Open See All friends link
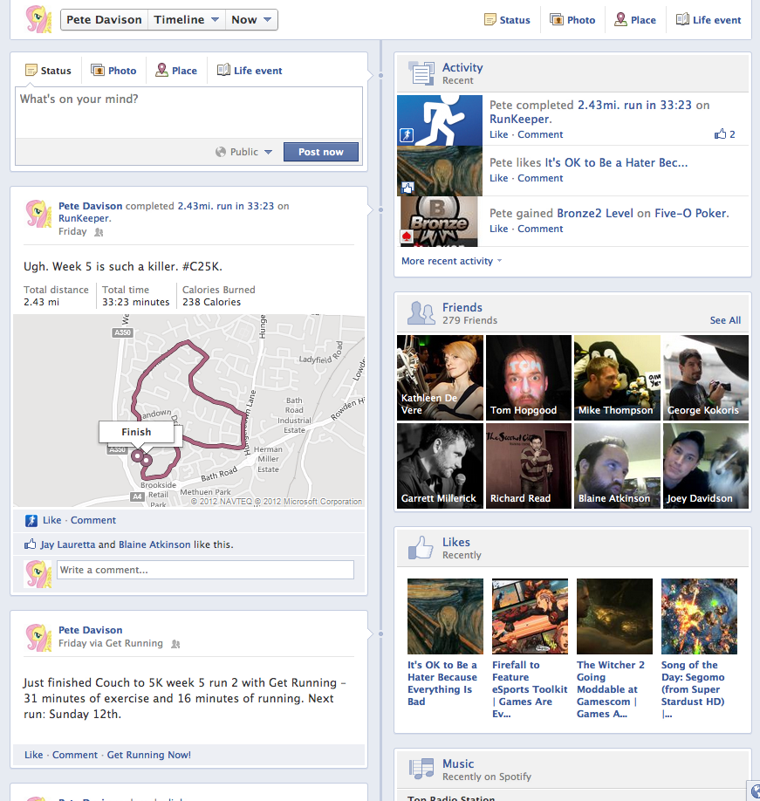 [725, 320]
